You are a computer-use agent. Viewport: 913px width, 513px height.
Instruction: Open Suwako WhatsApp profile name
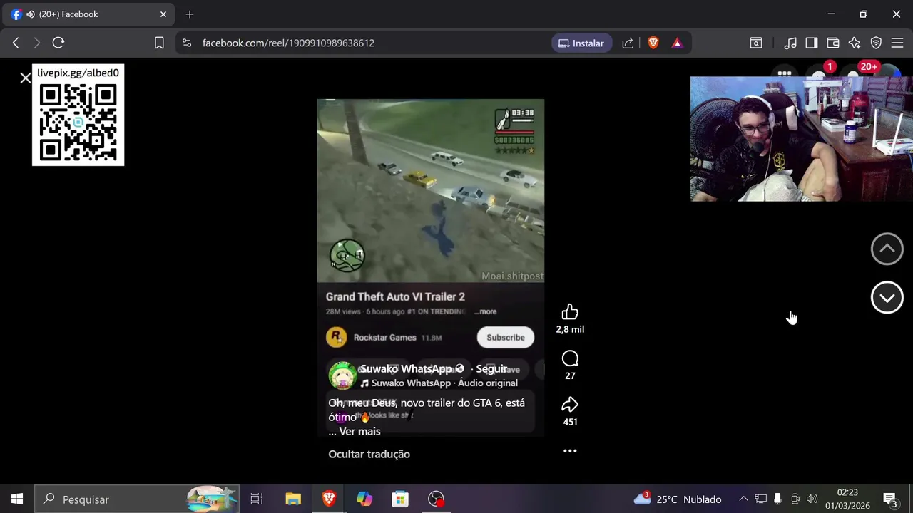[406, 369]
